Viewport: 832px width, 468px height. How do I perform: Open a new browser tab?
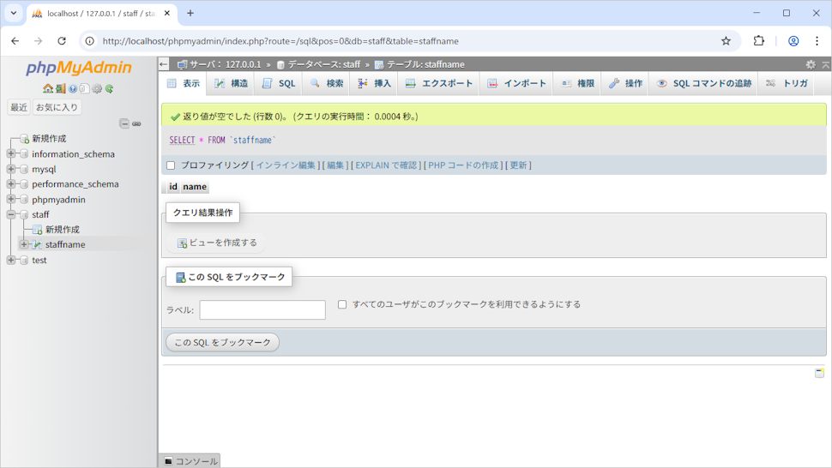tap(190, 13)
